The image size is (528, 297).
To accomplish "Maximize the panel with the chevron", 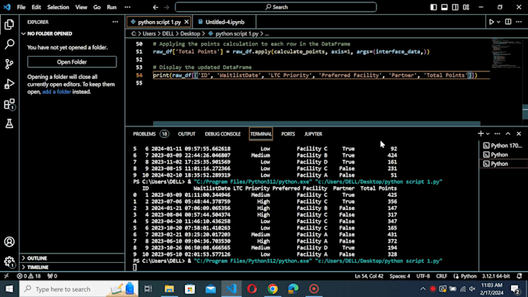I will coord(508,133).
